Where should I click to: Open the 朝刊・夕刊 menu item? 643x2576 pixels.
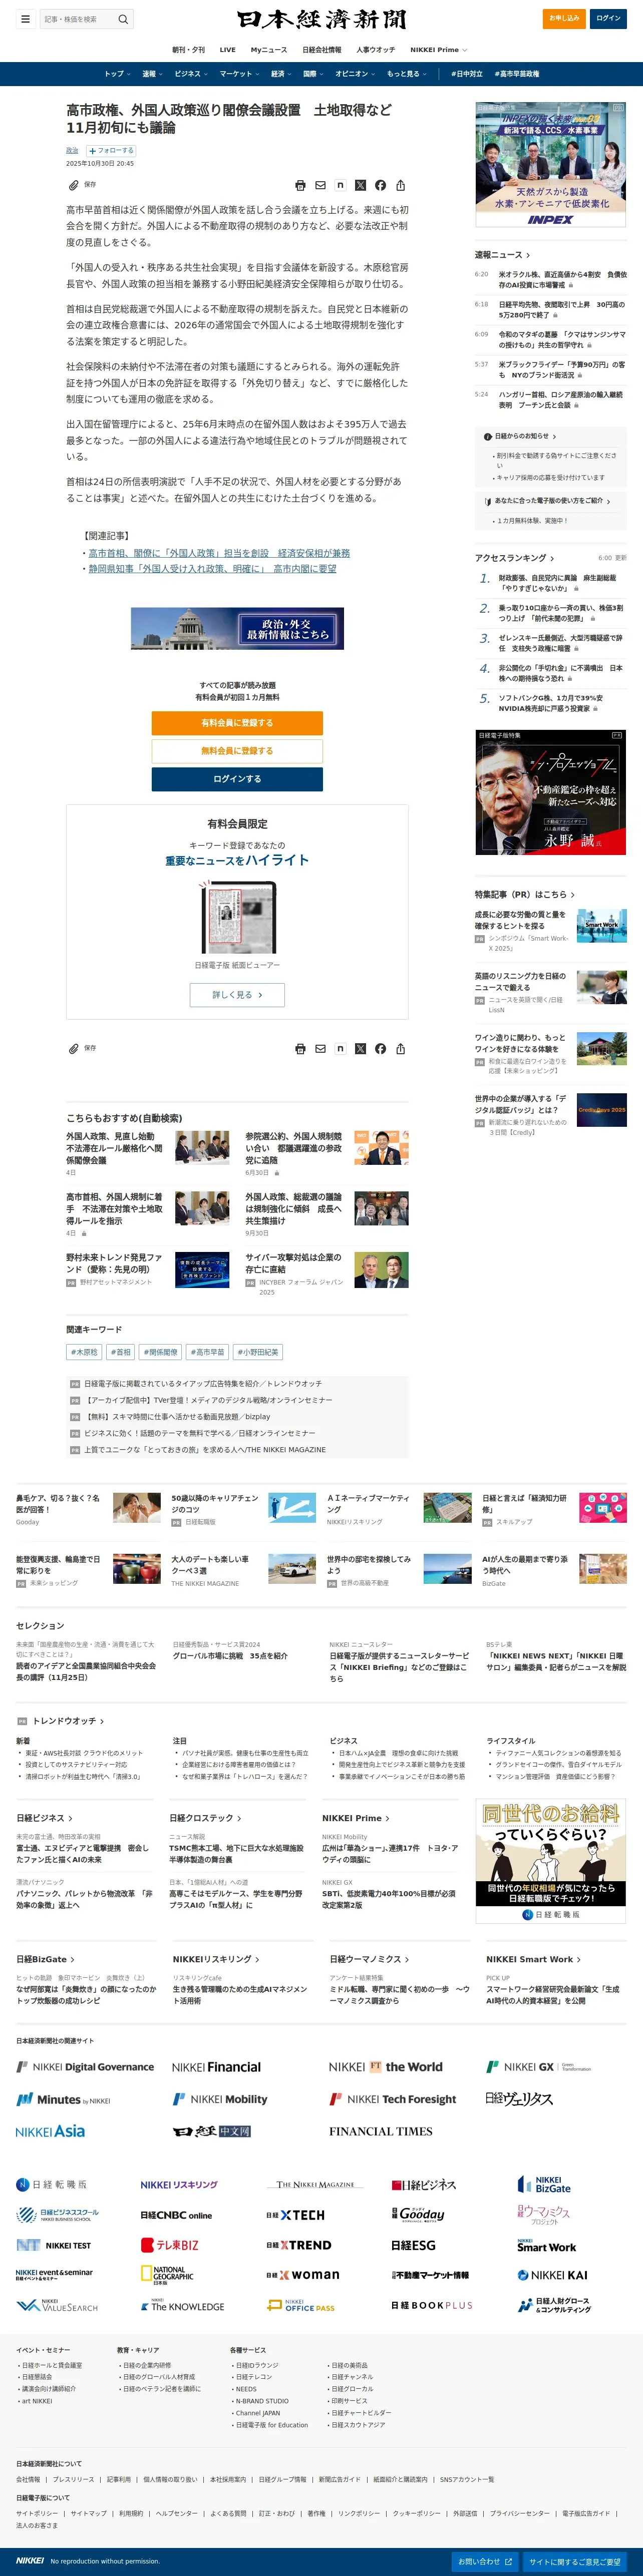[188, 50]
